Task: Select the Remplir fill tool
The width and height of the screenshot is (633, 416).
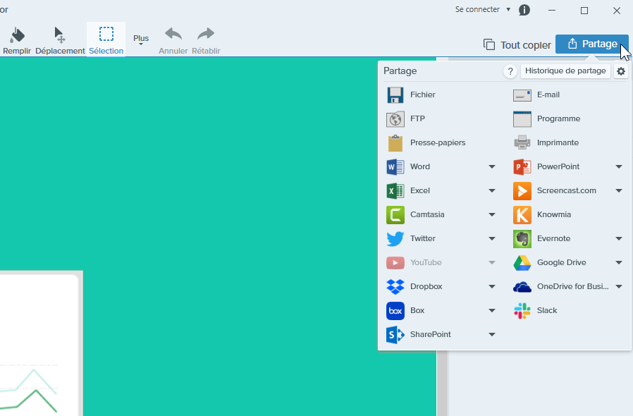Action: point(16,41)
